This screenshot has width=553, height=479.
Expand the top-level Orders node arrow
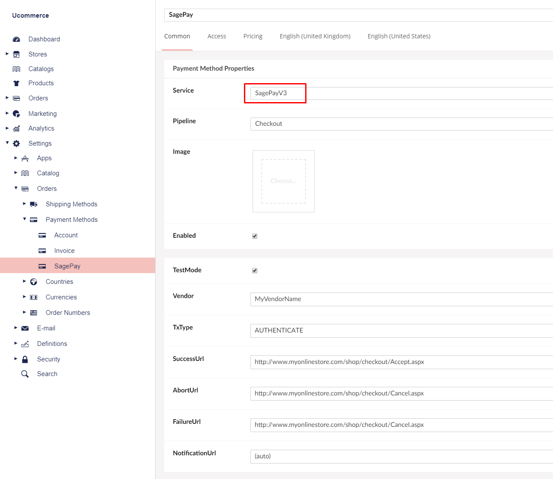coord(7,98)
